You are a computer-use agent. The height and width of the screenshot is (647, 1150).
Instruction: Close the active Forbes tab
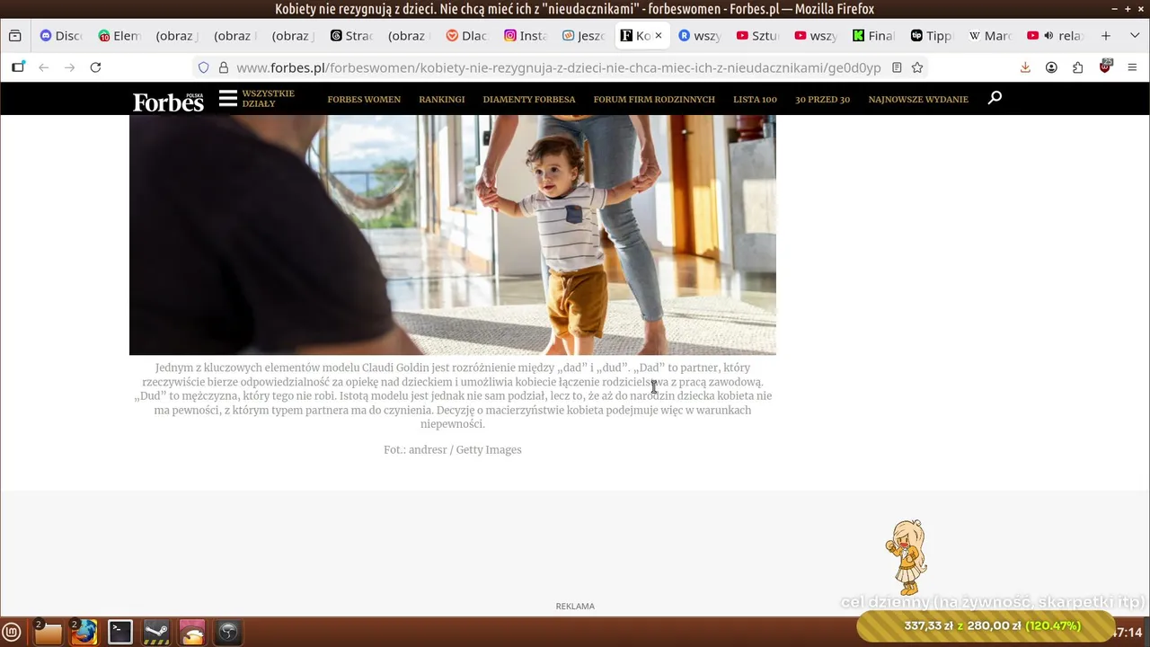658,36
